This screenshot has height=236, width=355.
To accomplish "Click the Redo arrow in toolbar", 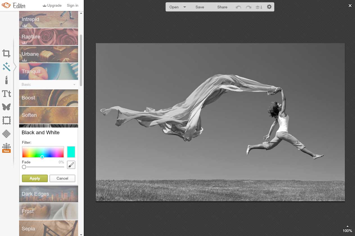I will point(248,7).
